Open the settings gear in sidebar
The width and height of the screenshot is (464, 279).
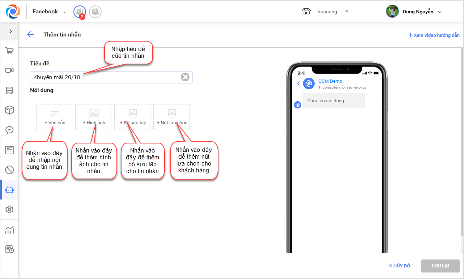[x=9, y=210]
